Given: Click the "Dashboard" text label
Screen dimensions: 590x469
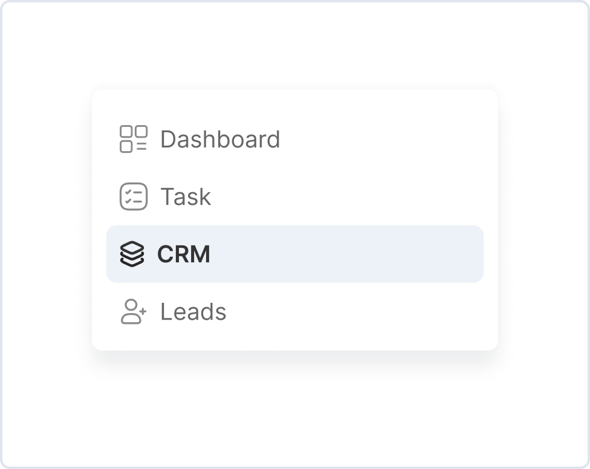Looking at the screenshot, I should point(220,140).
